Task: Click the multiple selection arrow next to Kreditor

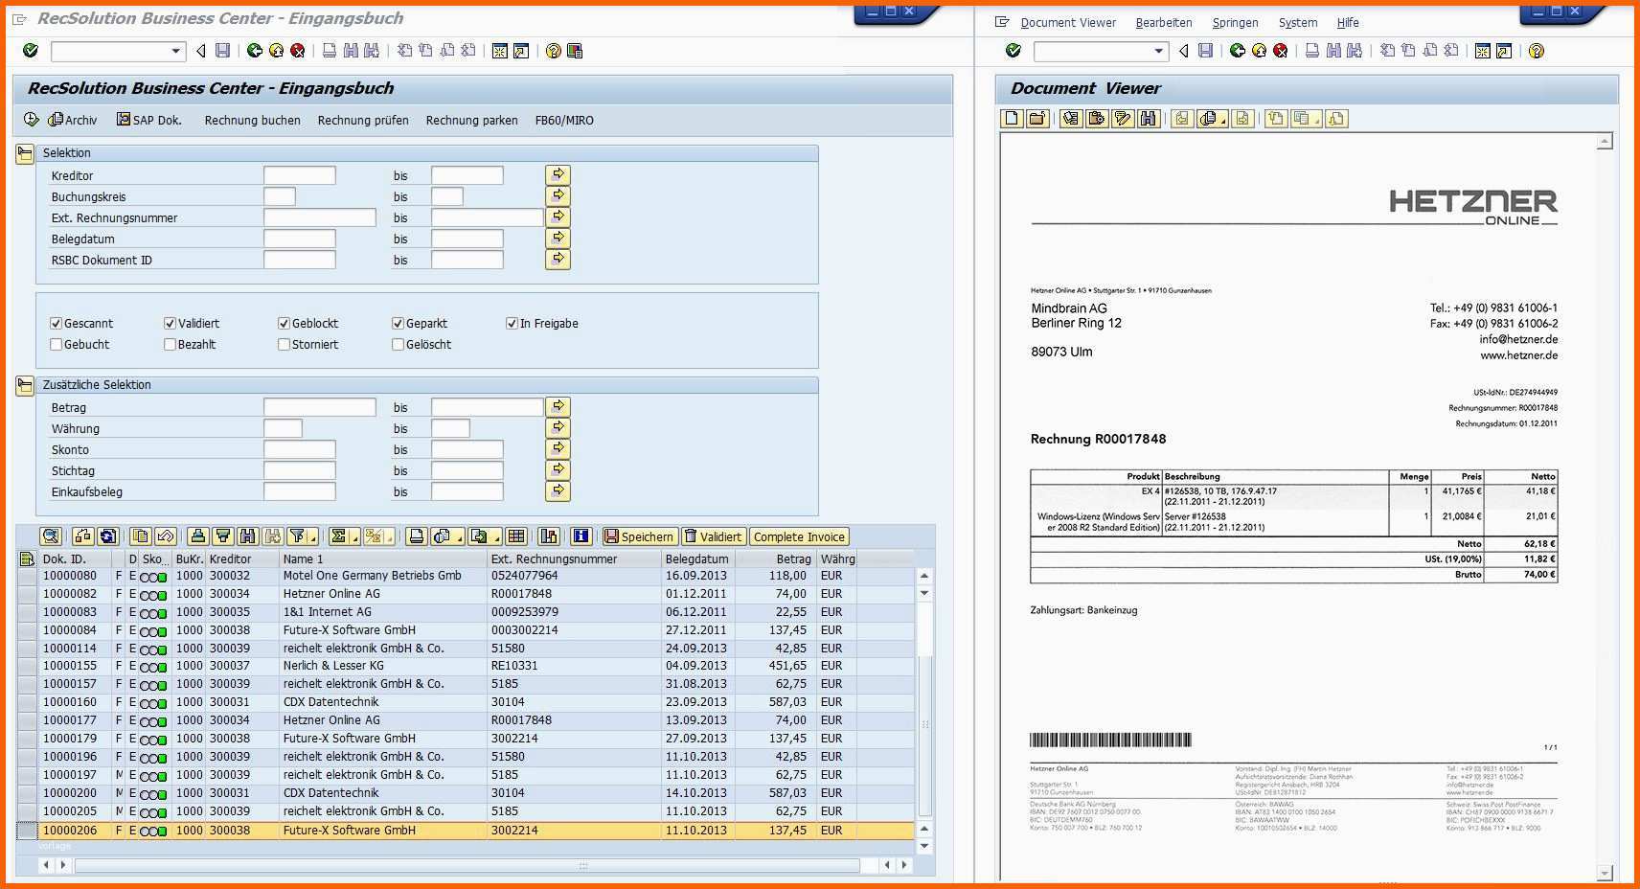Action: [558, 174]
